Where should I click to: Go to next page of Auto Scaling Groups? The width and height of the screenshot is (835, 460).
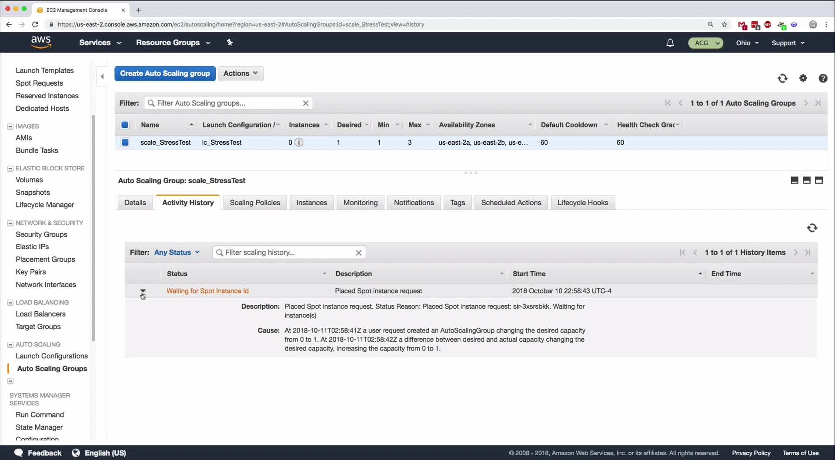(x=806, y=103)
